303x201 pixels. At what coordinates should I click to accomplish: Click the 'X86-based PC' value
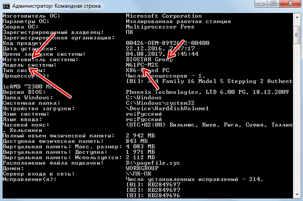(x=147, y=70)
